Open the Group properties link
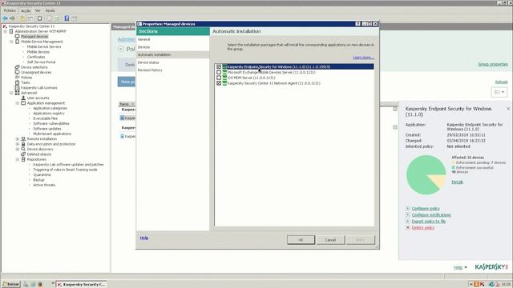Viewport: 513px width, 288px height. tap(493, 64)
